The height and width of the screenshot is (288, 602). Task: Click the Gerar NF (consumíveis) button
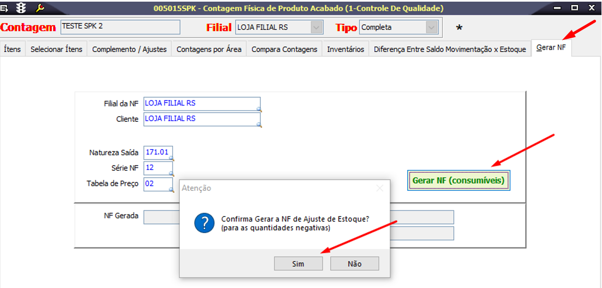tap(458, 180)
